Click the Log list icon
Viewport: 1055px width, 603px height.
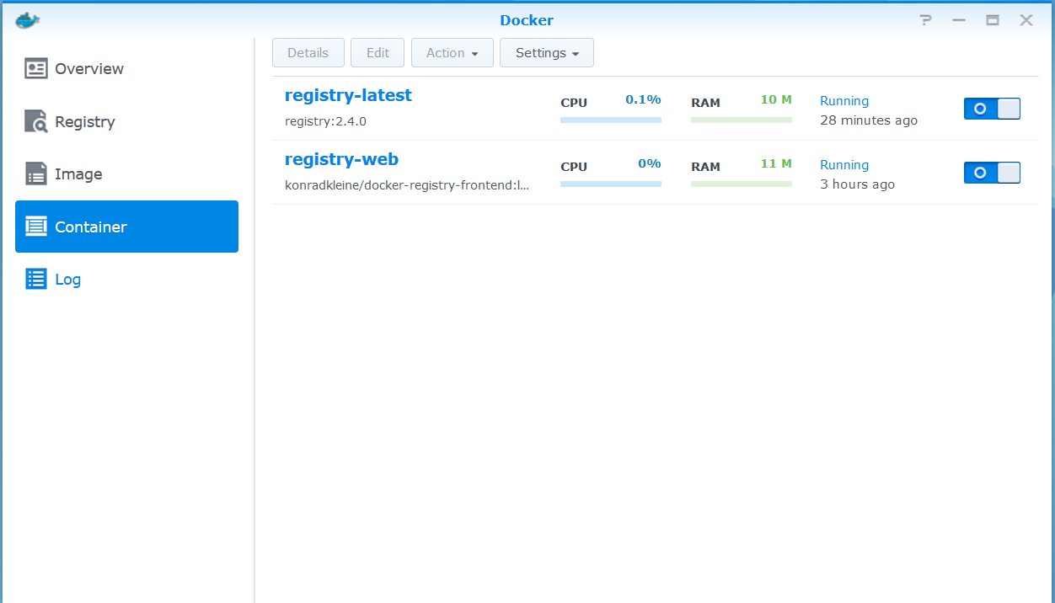pos(36,280)
